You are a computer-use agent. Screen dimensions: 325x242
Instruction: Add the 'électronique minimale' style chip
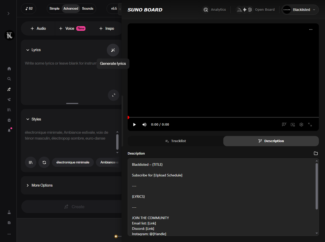click(x=73, y=162)
